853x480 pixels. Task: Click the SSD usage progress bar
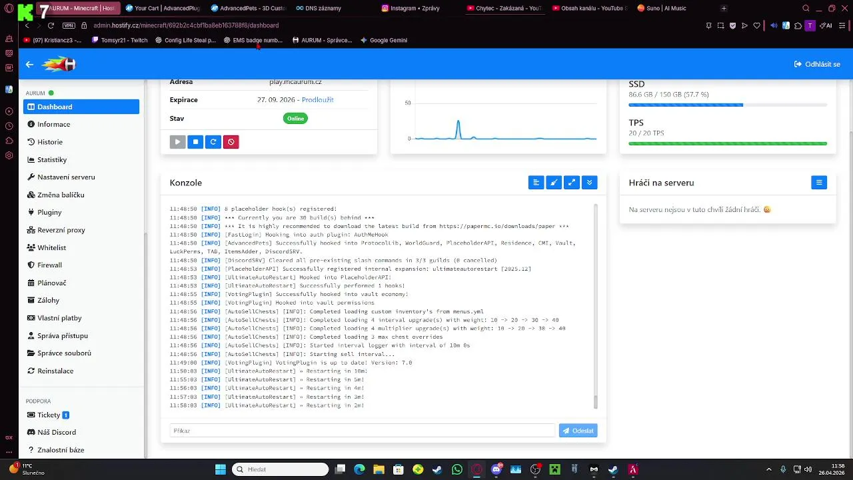[728, 105]
